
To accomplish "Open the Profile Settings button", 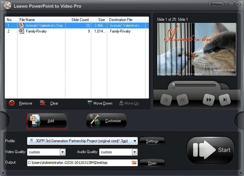I will pos(152,141).
